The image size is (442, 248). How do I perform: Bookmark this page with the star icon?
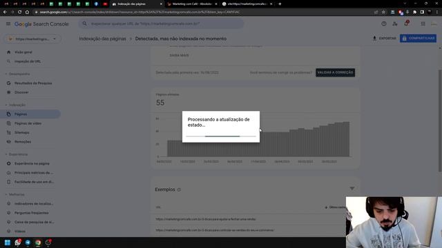(x=383, y=12)
